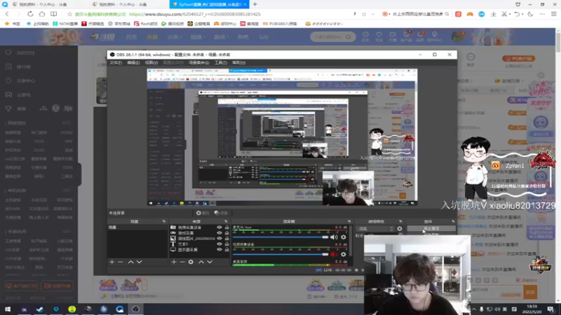Viewport: 561px width, 315px height.
Task: Adjust the second audio track volume slider
Action: [x=280, y=254]
